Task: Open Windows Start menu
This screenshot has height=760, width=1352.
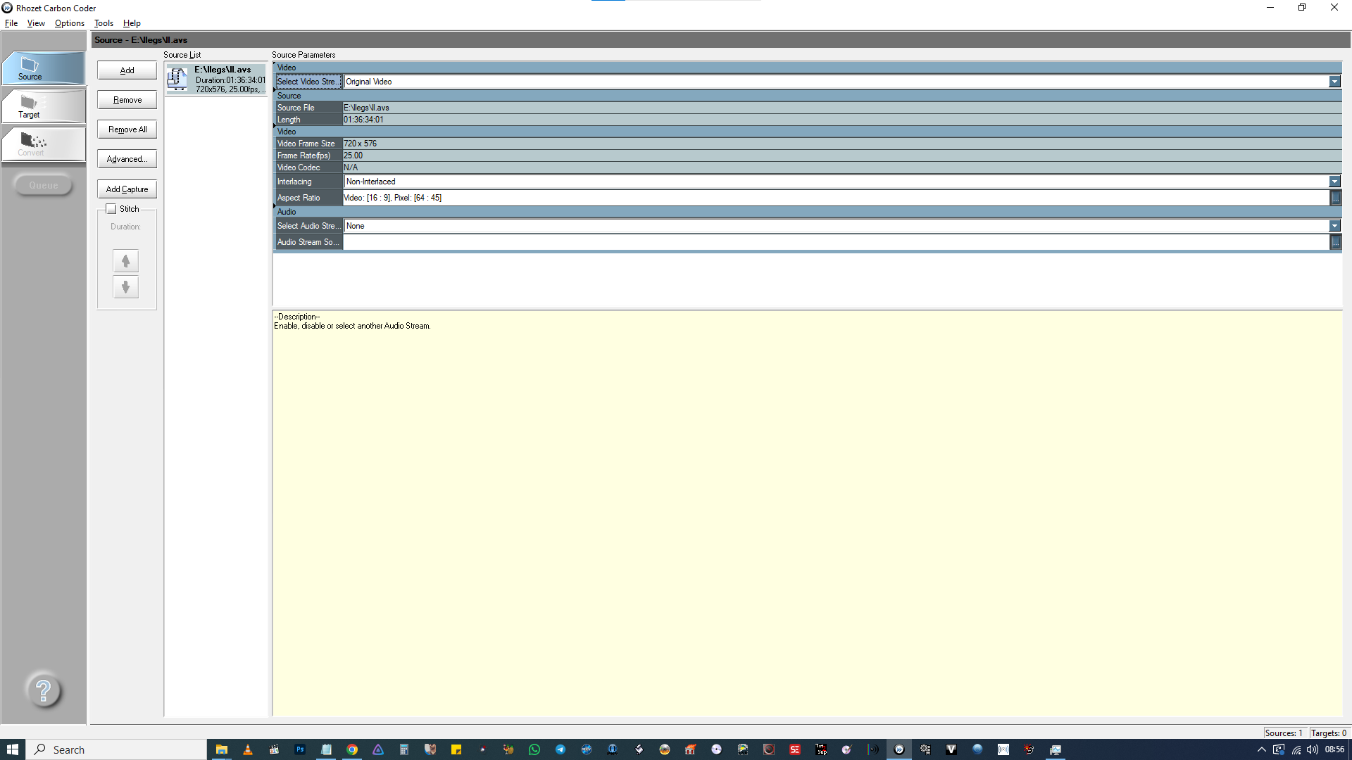Action: click(x=13, y=749)
